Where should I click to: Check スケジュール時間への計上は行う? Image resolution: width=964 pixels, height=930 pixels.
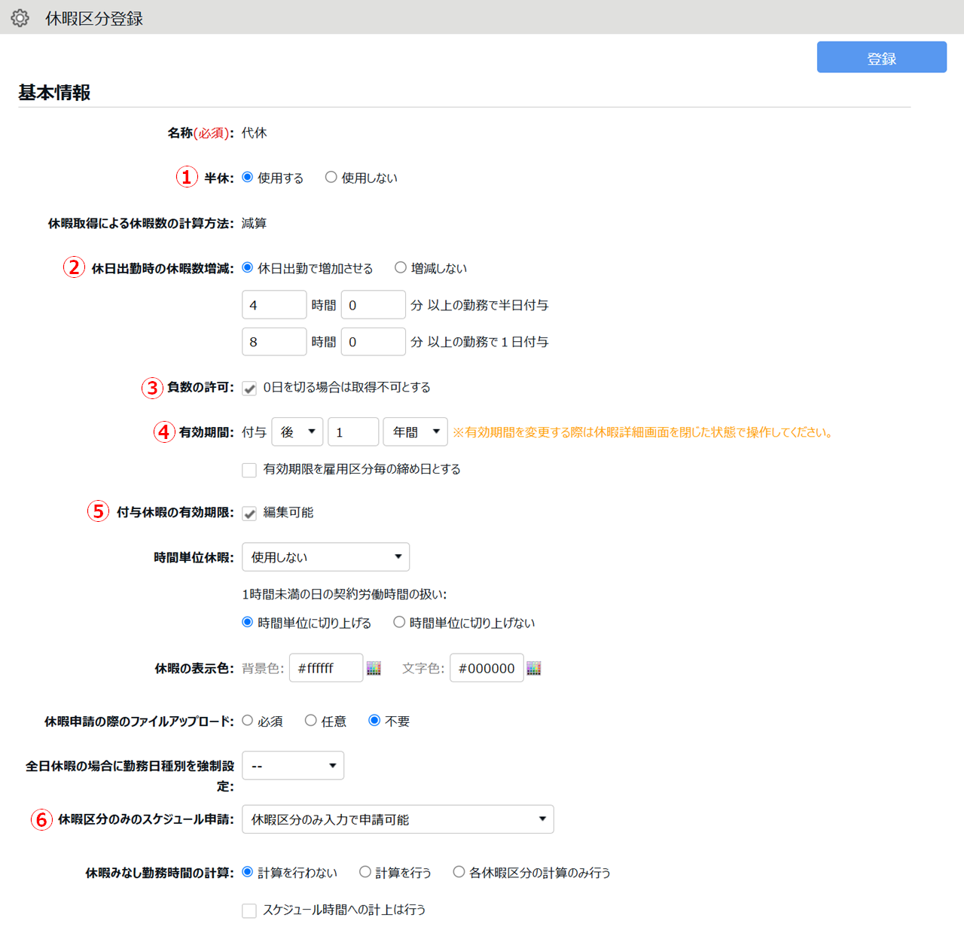coord(249,911)
